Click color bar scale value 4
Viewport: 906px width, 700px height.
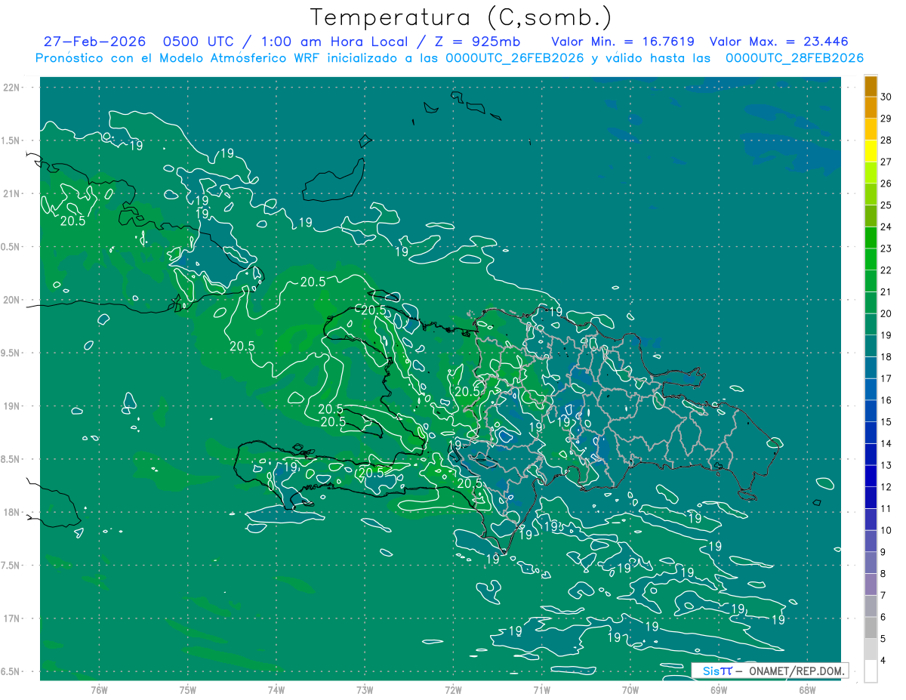click(x=884, y=661)
